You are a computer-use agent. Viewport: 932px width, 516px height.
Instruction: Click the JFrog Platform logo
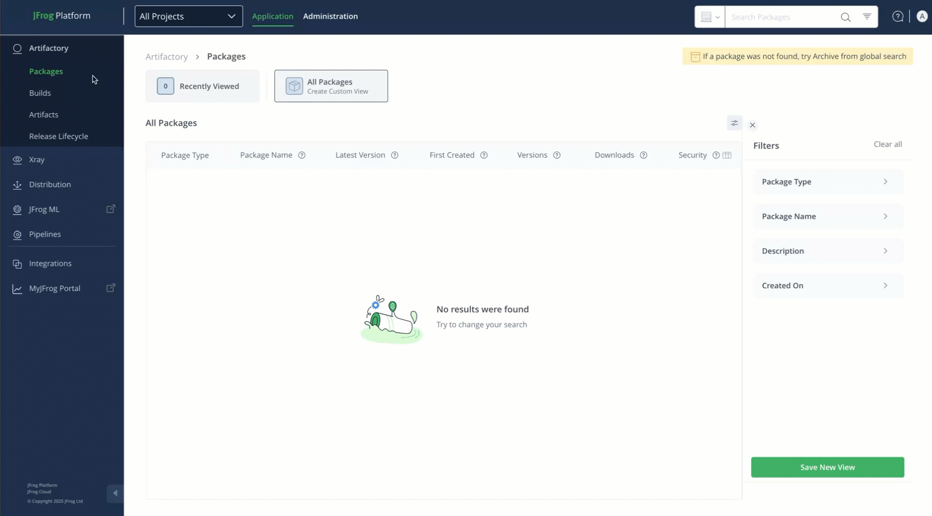[x=62, y=16]
